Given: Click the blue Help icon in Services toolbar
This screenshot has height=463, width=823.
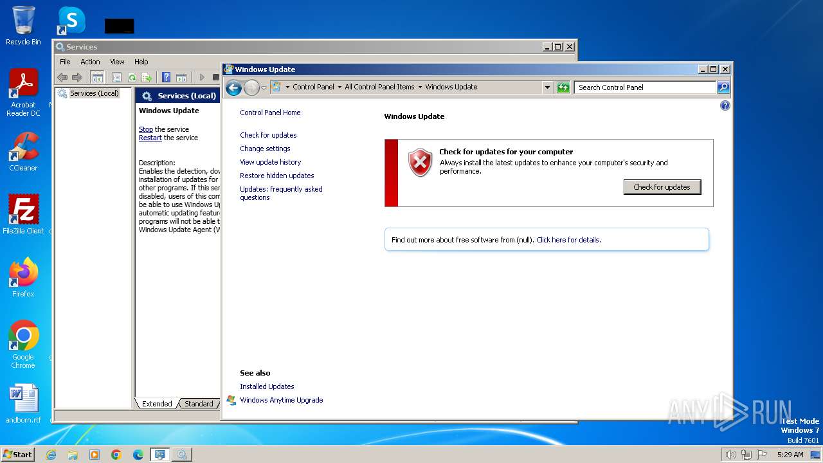Looking at the screenshot, I should [167, 78].
